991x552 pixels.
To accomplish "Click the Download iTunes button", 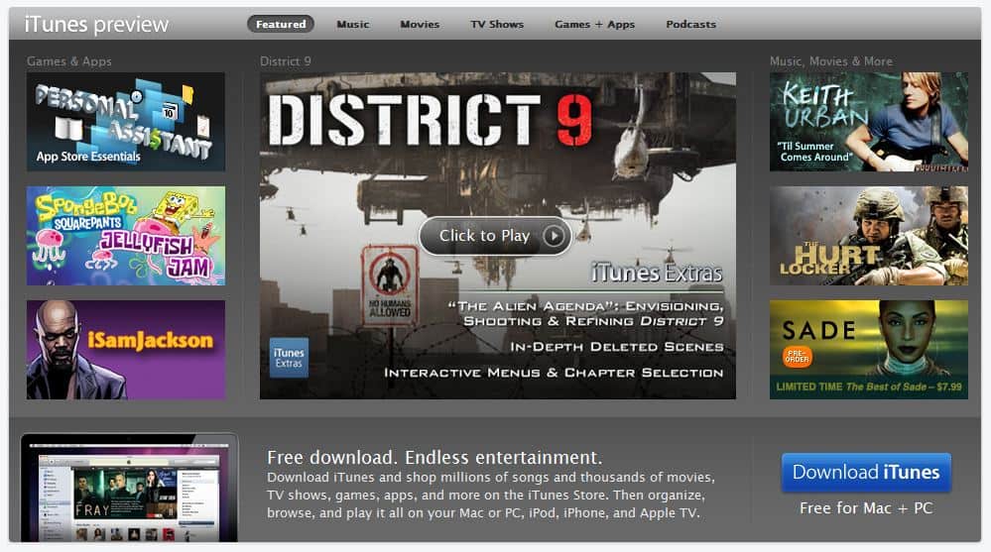I will click(865, 473).
